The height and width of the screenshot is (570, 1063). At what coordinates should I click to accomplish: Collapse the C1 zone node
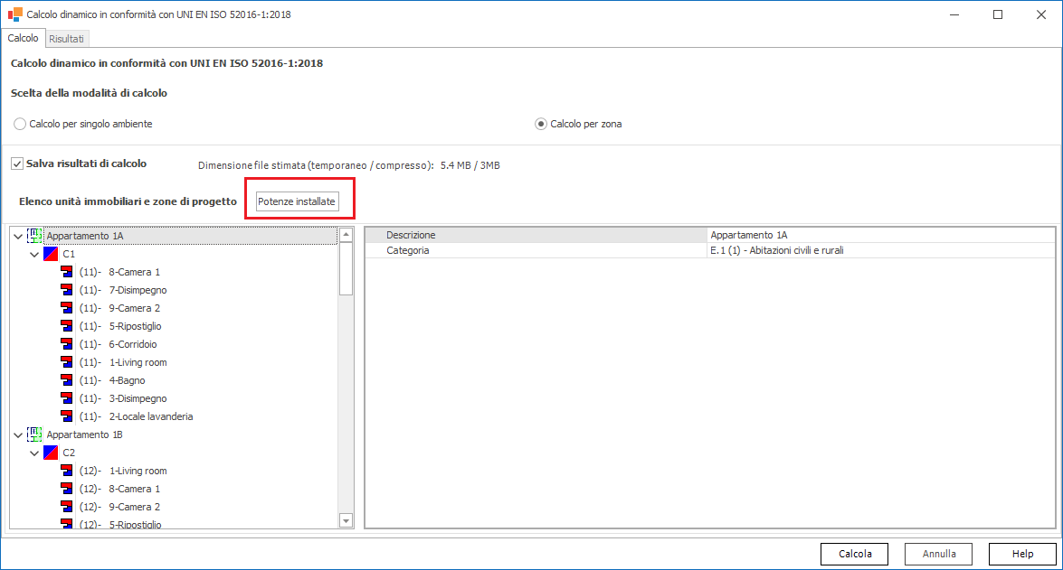point(34,254)
